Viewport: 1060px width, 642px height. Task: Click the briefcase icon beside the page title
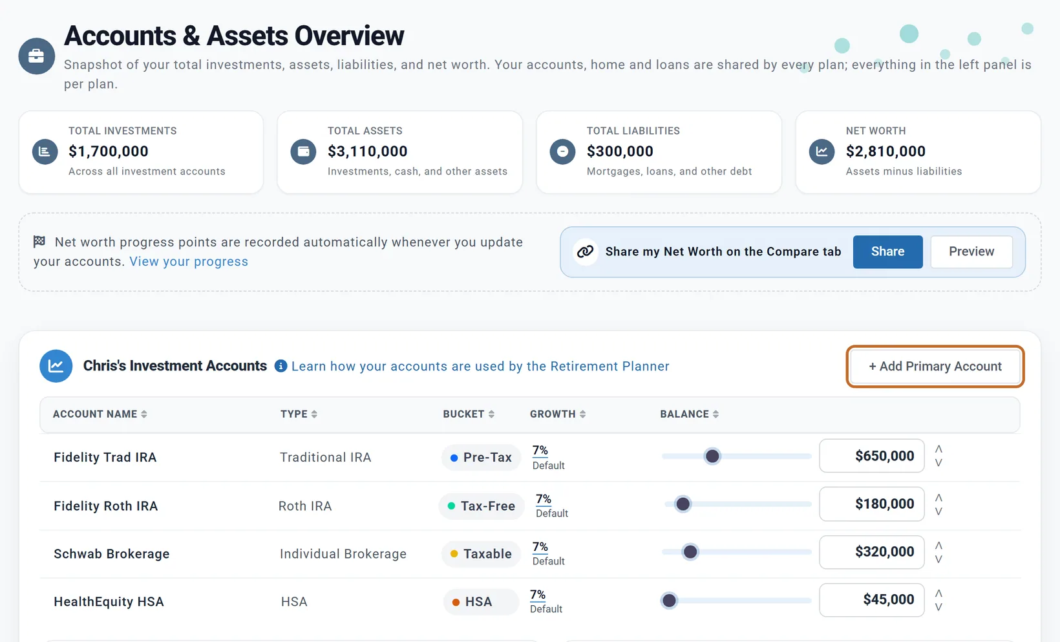point(36,56)
